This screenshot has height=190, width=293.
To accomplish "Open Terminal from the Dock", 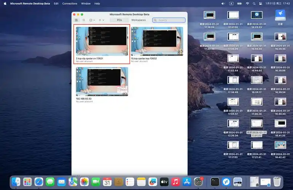I will click(x=215, y=182).
